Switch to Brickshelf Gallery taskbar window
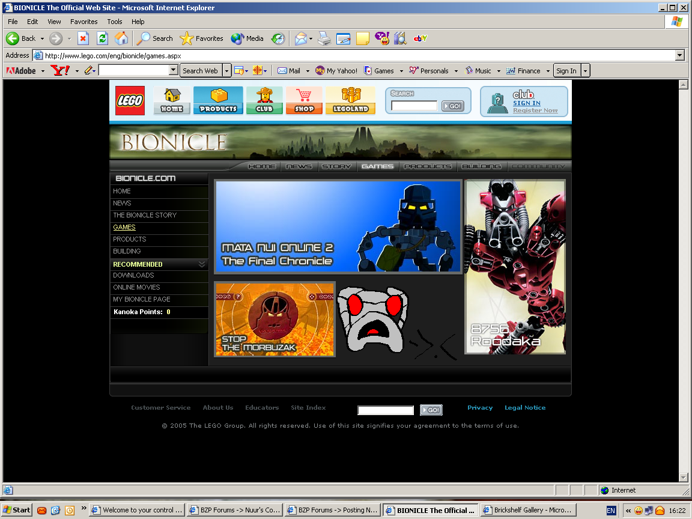692x519 pixels. pyautogui.click(x=528, y=510)
